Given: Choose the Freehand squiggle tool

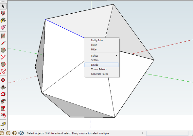Looking at the screenshot, I should pyautogui.click(x=3, y=71).
